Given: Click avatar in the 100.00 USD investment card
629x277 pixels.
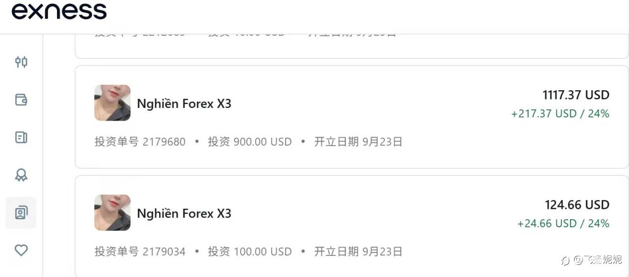Looking at the screenshot, I should coord(113,213).
